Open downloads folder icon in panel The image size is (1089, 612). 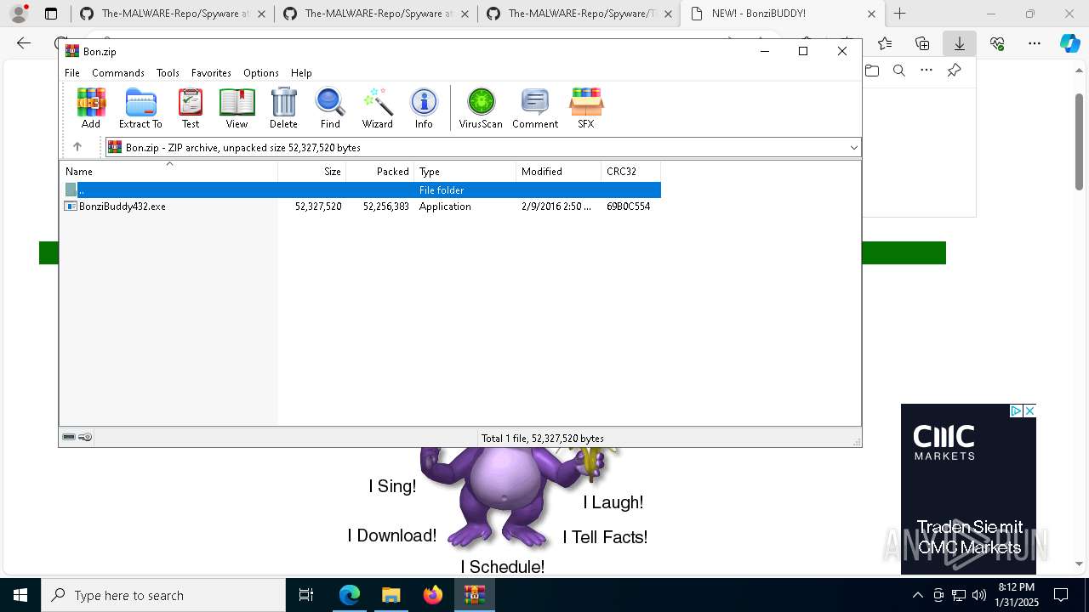(872, 71)
